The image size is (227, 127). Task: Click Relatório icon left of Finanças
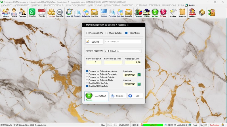point(120,13)
